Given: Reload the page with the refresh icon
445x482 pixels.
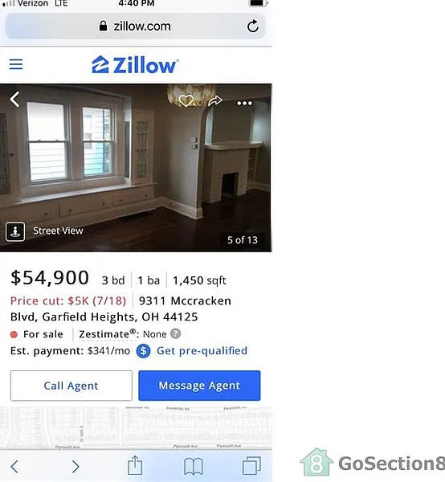Looking at the screenshot, I should click(x=253, y=27).
